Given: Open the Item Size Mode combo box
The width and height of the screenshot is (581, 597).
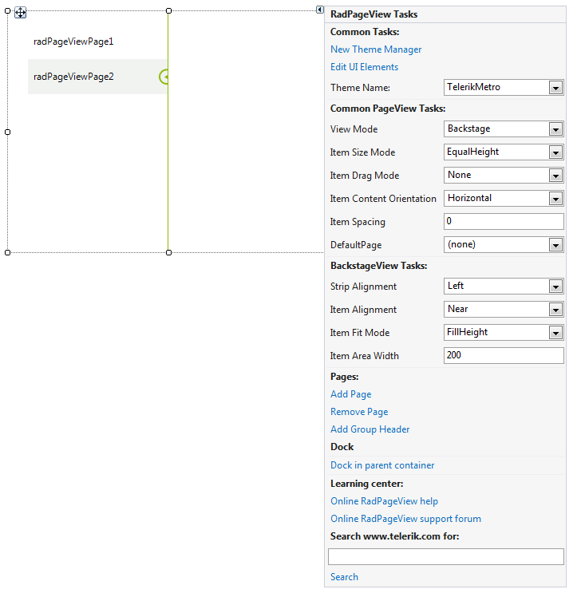Looking at the screenshot, I should pos(555,152).
